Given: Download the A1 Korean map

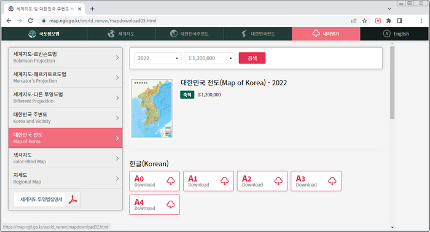Looking at the screenshot, I should click(208, 181).
